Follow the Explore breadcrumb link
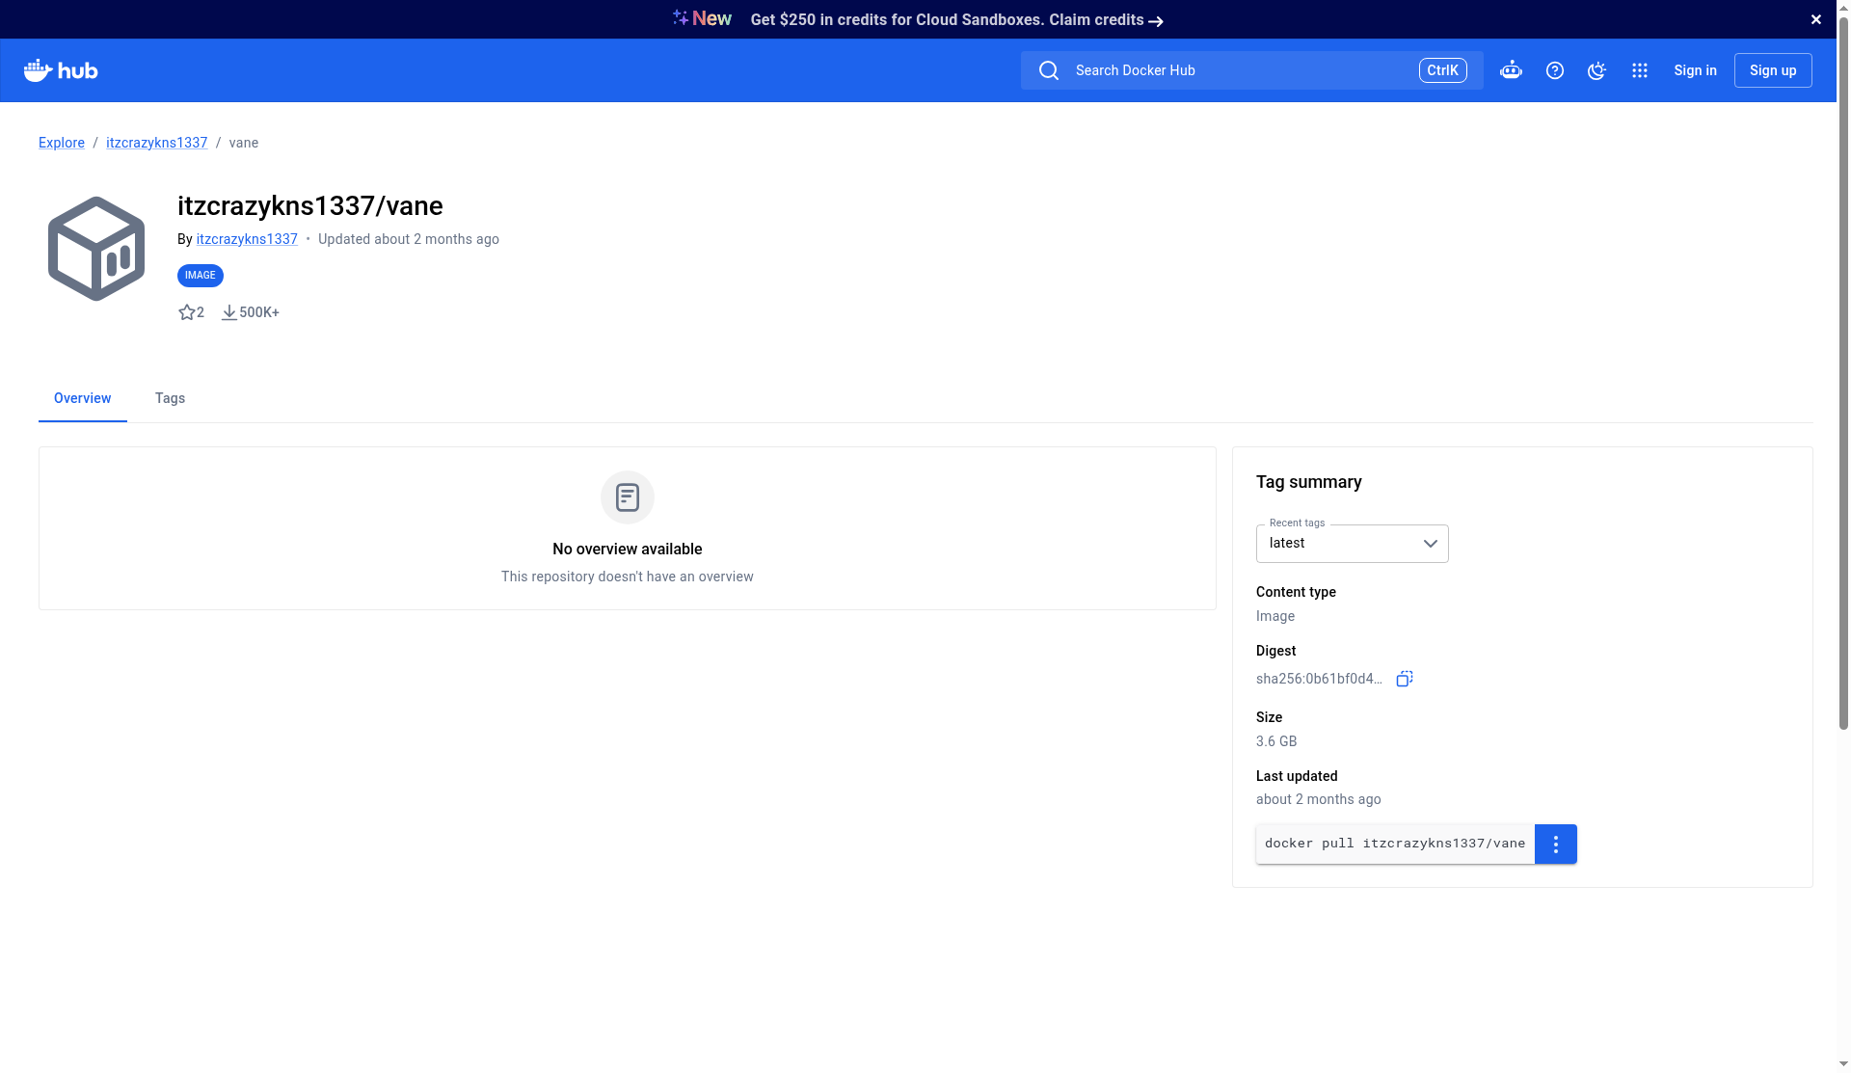Screen dimensions: 1851x1073 pyautogui.click(x=62, y=143)
